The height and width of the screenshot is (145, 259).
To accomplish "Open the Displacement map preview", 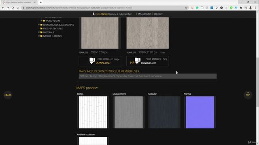I will (x=129, y=112).
